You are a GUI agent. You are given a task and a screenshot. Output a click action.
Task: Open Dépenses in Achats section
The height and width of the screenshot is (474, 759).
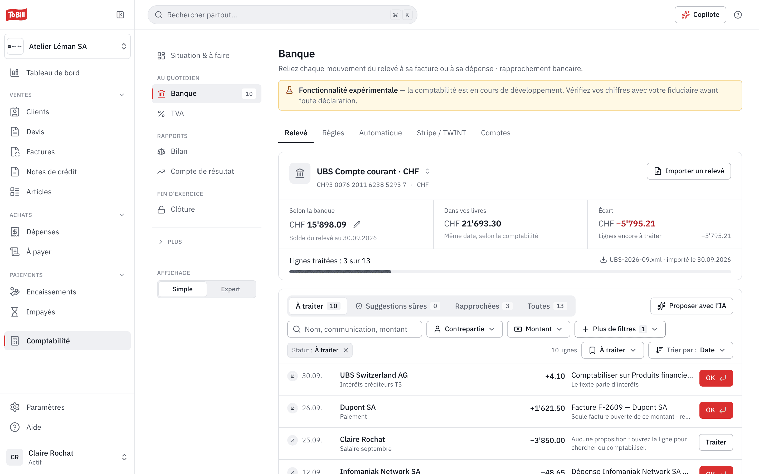click(x=67, y=232)
